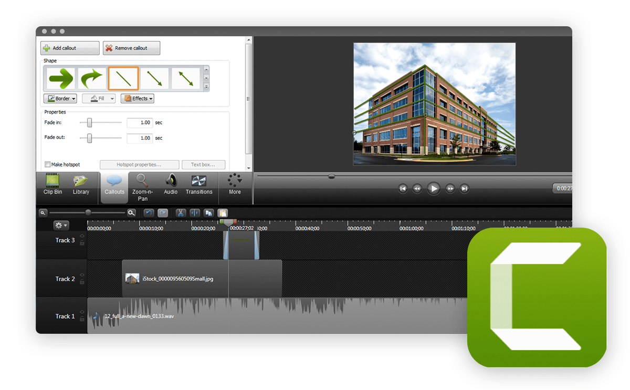The image size is (630, 390).
Task: Toggle the Track 2 lock
Action: (82, 282)
